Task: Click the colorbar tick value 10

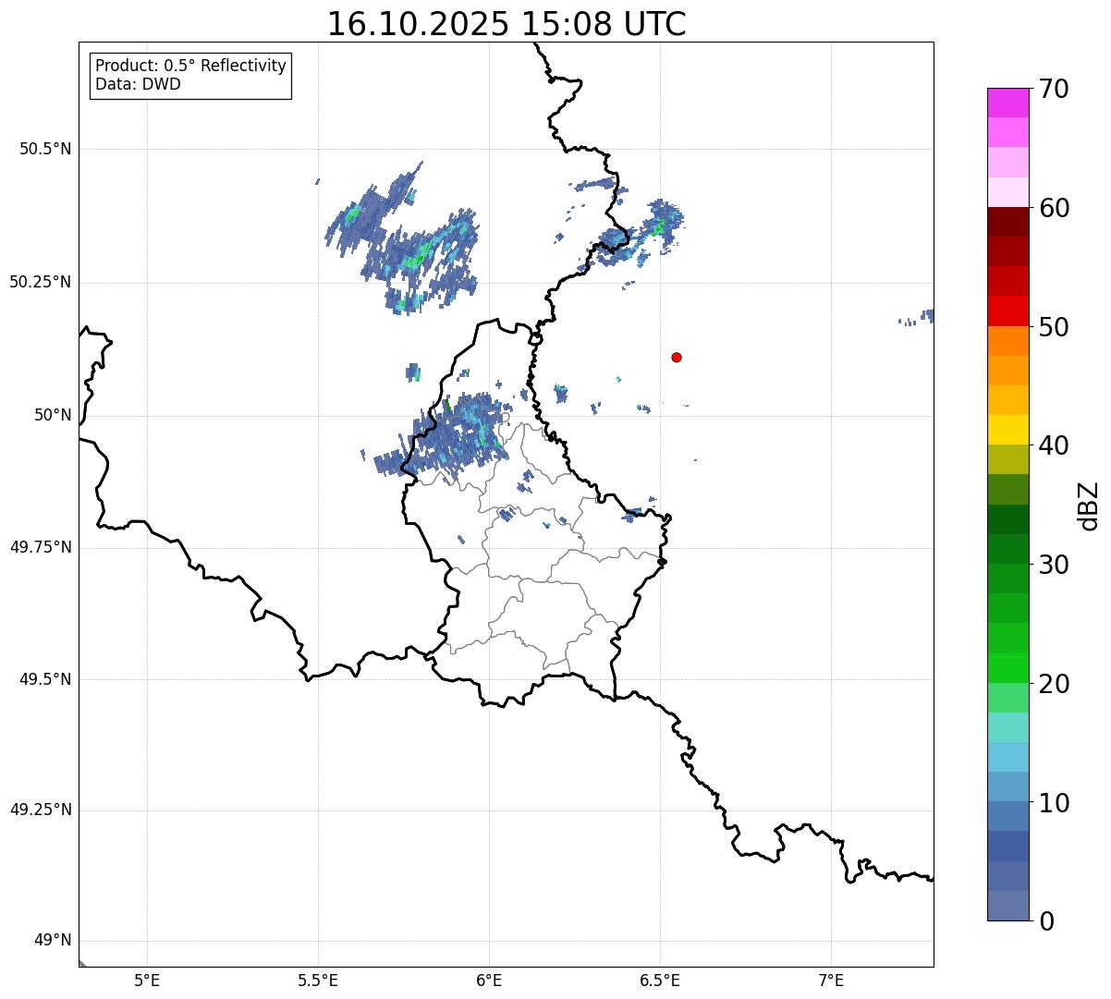Action: [1054, 802]
